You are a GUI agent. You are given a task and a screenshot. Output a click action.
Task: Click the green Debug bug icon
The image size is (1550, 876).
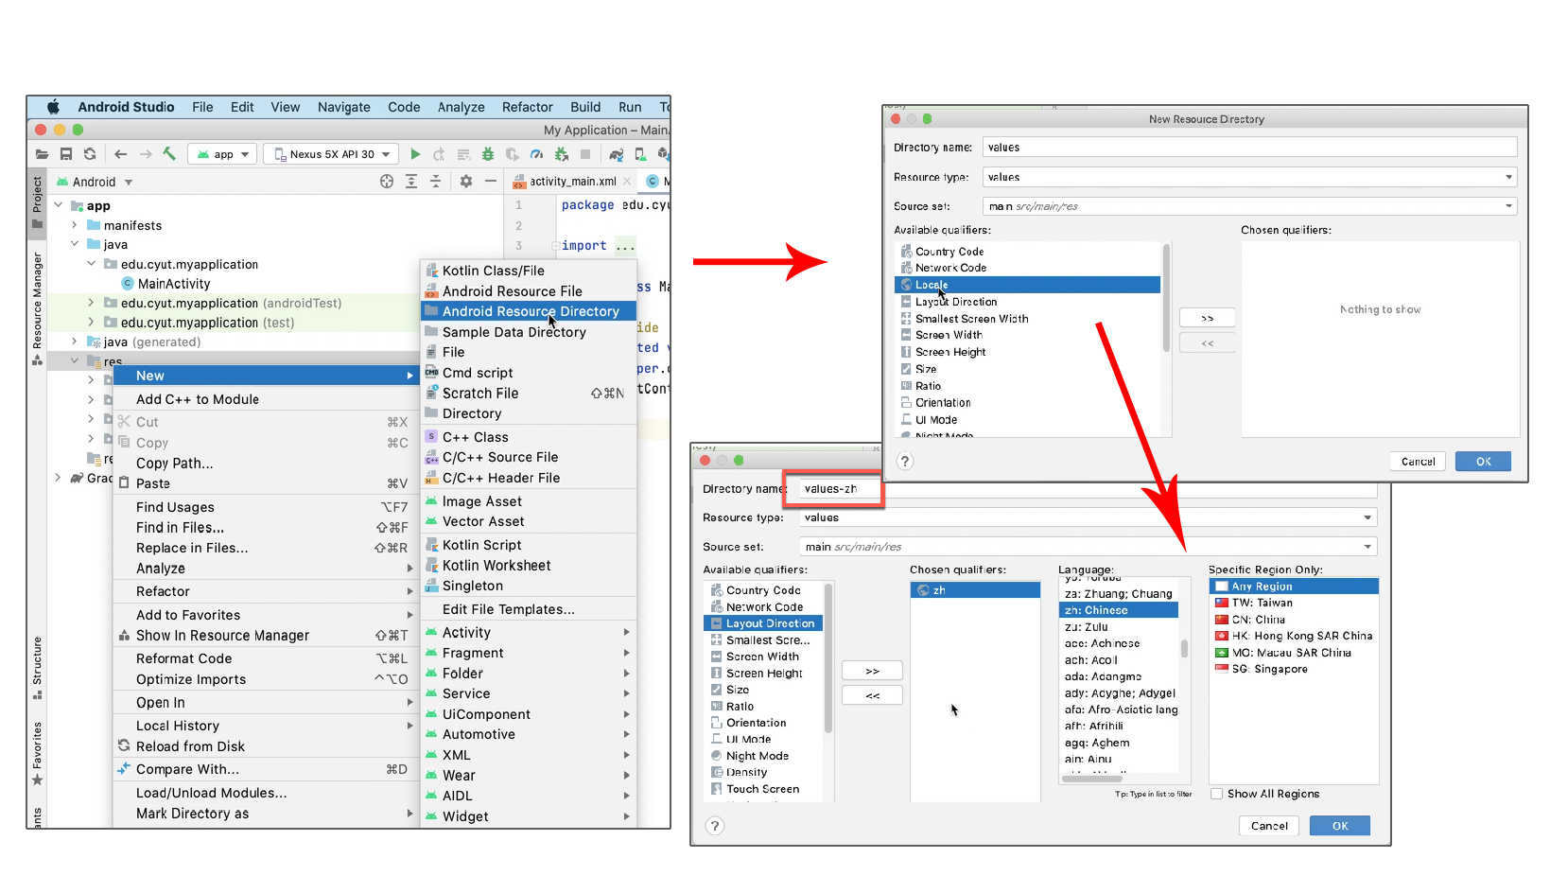click(488, 154)
